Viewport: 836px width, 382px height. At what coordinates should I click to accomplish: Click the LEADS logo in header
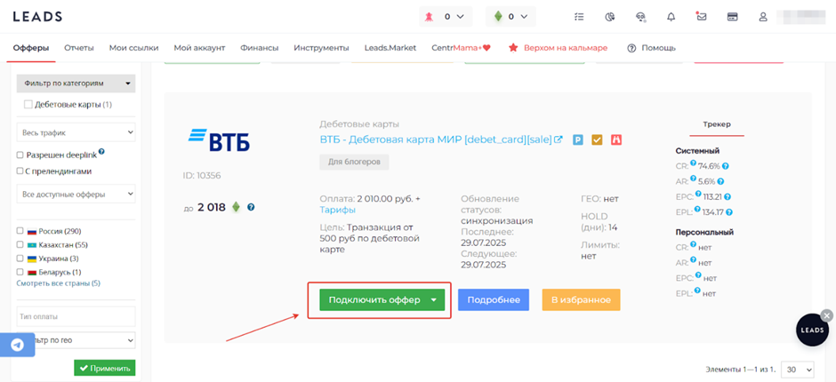pos(37,17)
